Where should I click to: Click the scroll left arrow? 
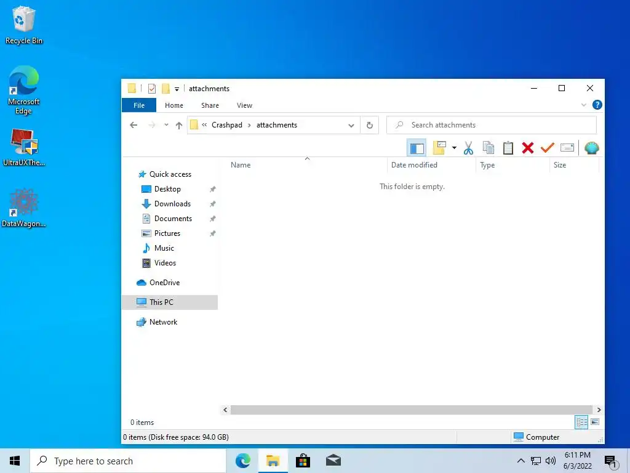(225, 410)
